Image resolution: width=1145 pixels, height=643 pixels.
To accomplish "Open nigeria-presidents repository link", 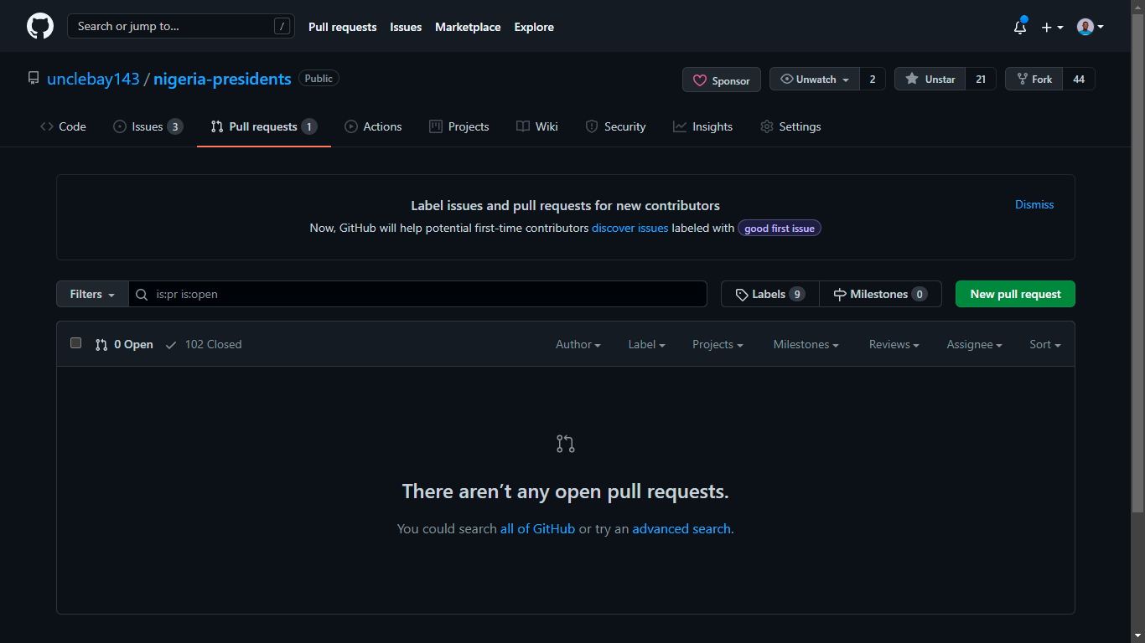I will tap(222, 79).
